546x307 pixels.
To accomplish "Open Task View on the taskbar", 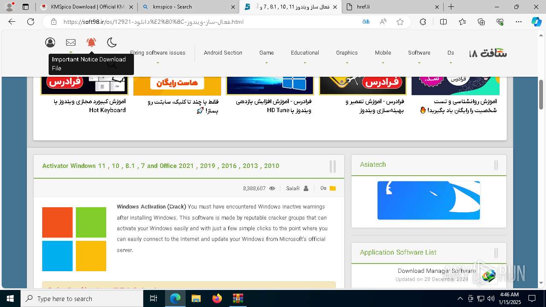I will coord(154,298).
